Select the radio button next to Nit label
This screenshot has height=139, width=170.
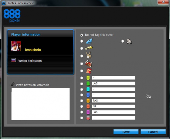82,106
